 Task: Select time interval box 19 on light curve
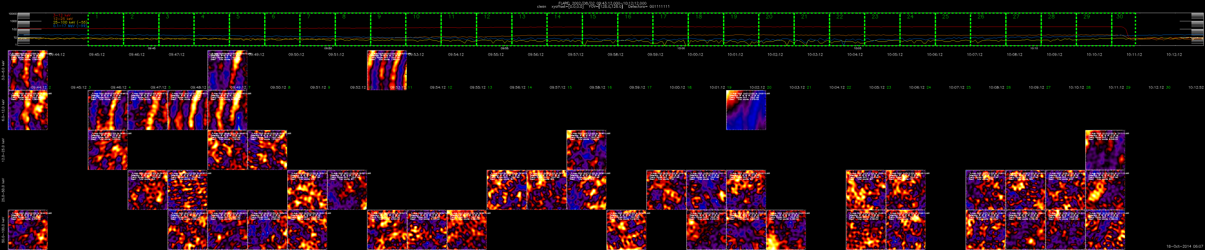tap(741, 30)
